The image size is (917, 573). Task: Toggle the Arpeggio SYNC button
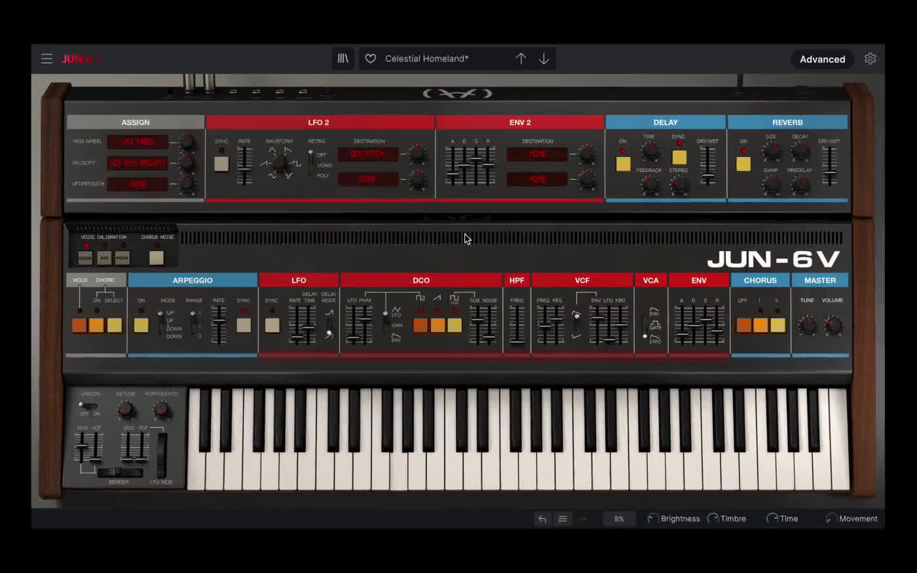(244, 325)
